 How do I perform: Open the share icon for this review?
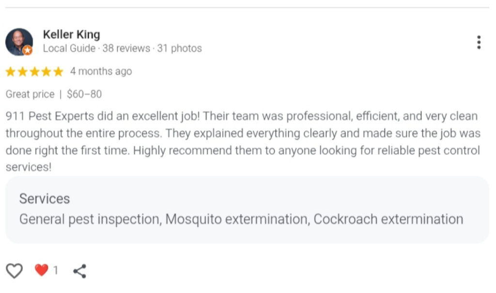click(79, 271)
